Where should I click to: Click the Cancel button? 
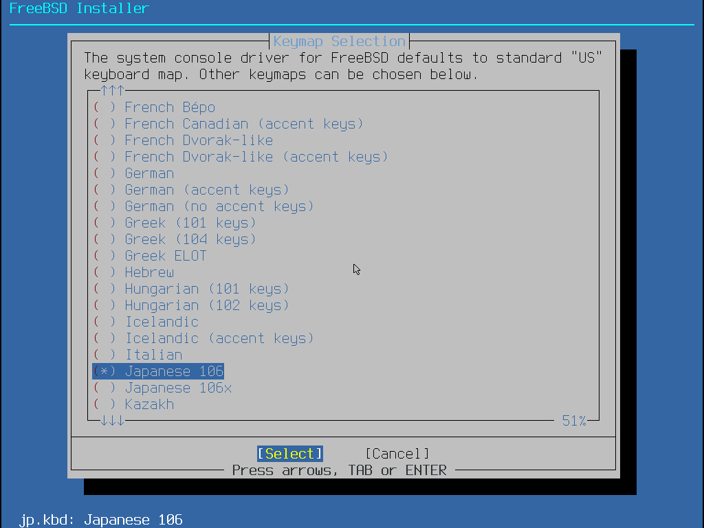(397, 454)
